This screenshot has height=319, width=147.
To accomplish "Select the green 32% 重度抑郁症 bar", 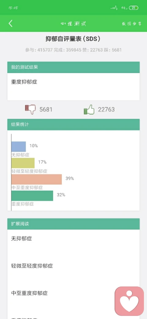I will pos(32,196).
